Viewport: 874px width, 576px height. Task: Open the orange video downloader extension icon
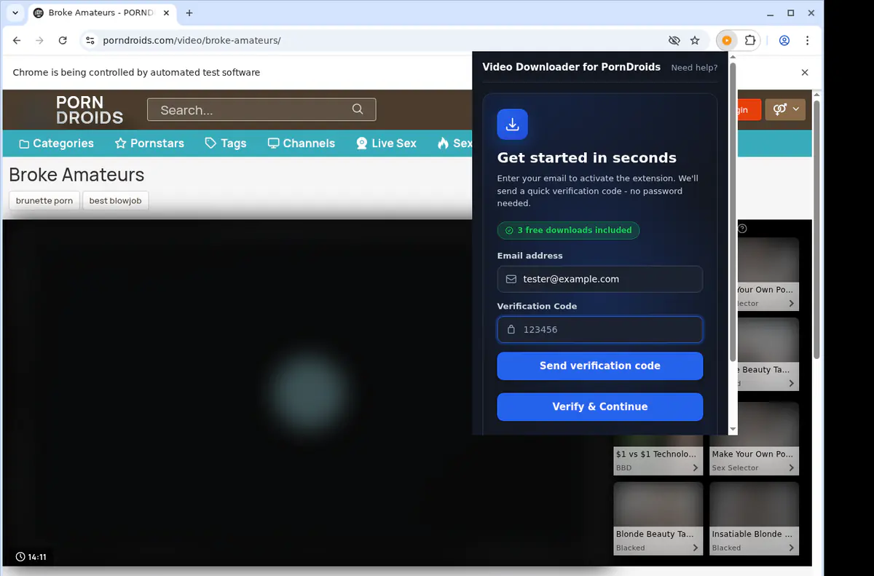click(x=726, y=41)
